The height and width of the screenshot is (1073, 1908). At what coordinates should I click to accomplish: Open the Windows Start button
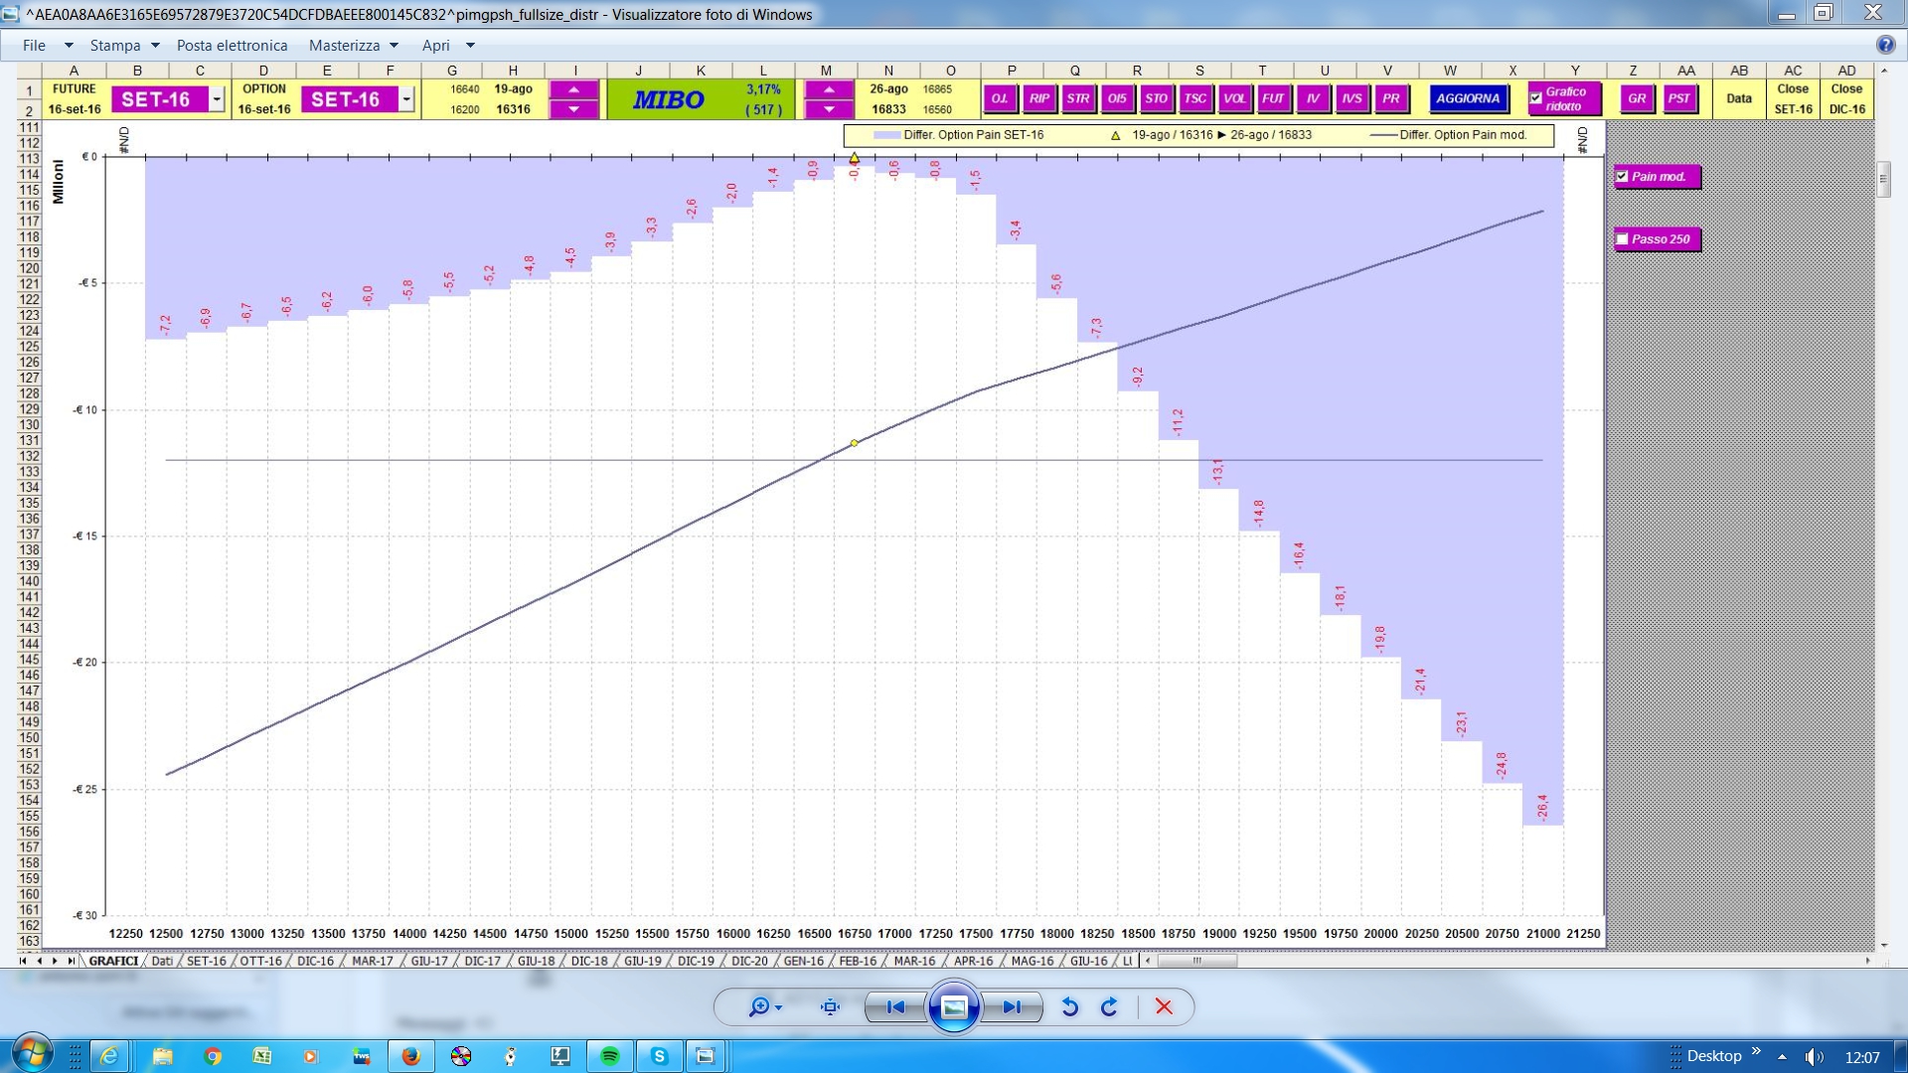pos(32,1054)
